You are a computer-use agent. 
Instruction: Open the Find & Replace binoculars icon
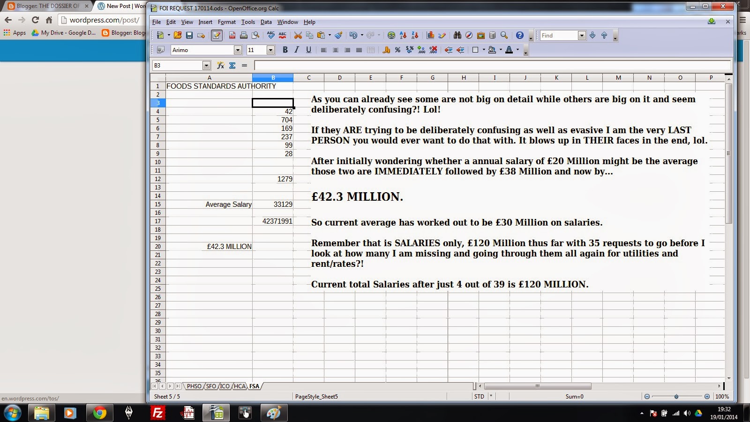tap(457, 36)
